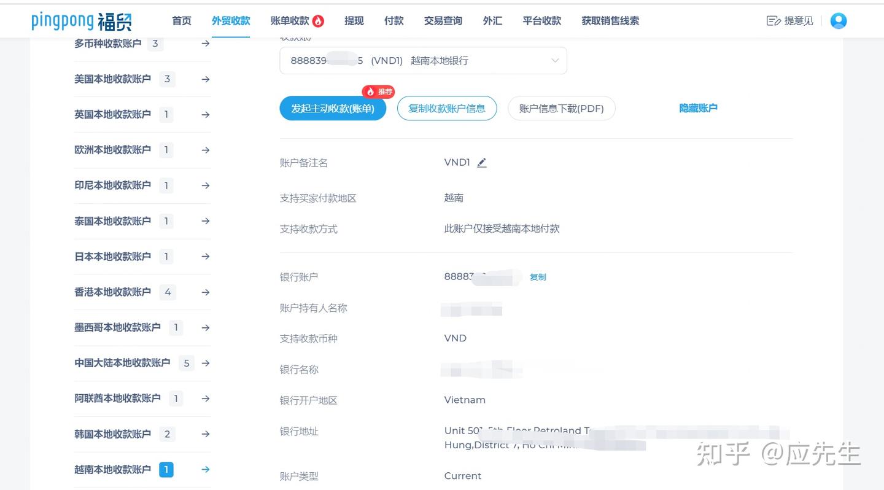
Task: Click arrow icon beside 越南本地收款账户
Action: tap(205, 469)
